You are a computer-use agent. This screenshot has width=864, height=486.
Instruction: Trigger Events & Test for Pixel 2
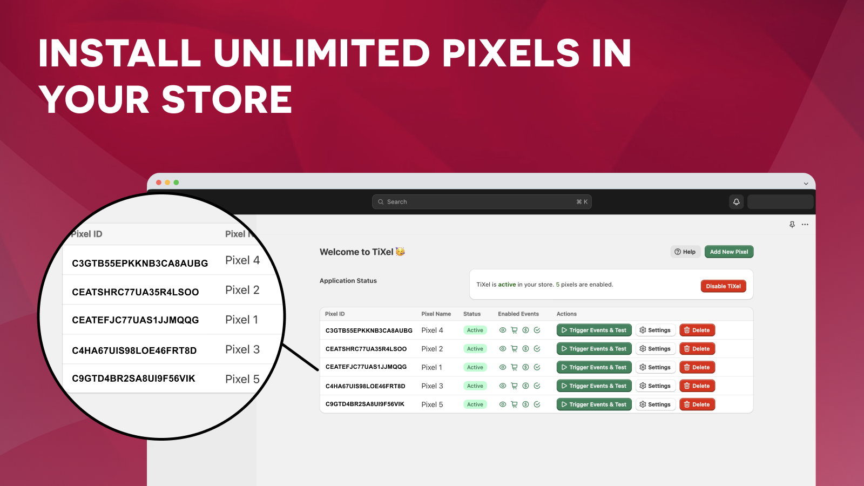pyautogui.click(x=594, y=349)
